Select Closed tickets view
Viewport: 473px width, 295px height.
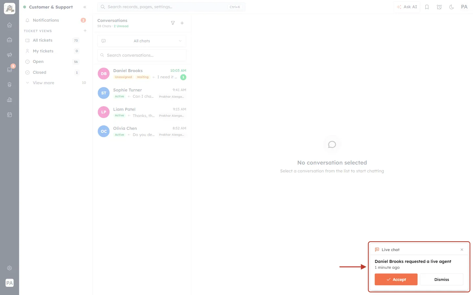point(56,72)
